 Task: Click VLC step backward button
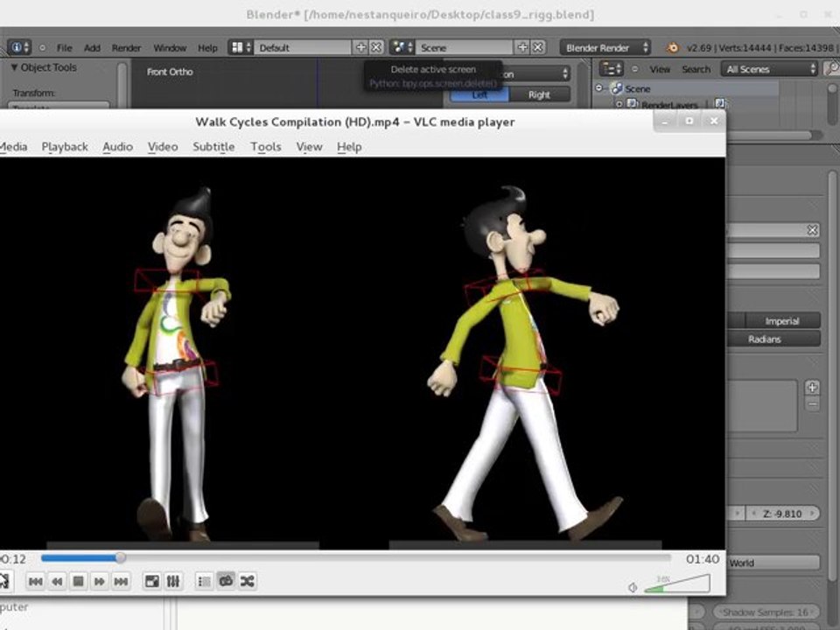tap(58, 581)
